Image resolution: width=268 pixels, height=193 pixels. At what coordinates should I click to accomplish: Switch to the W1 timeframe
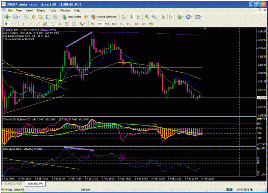[144, 24]
